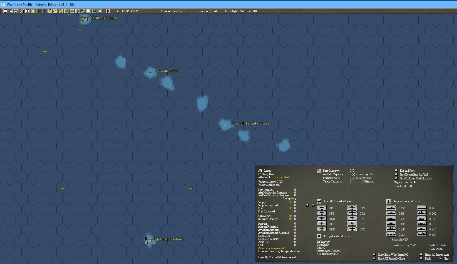Click 'Exit' to close the base panel
Viewport: 457px width, 264px height.
point(447,258)
